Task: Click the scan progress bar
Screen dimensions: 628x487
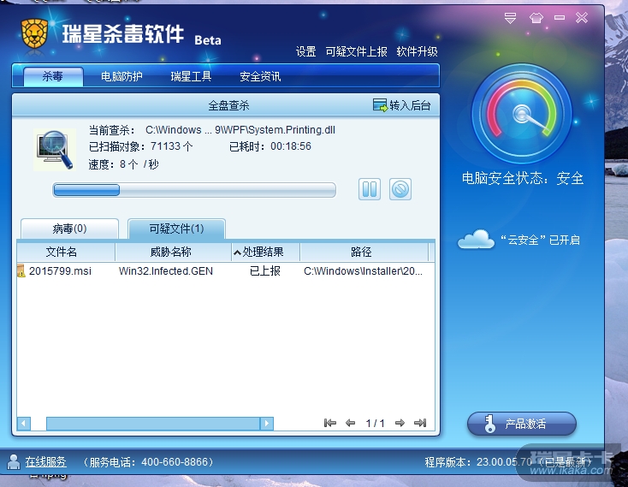Action: tap(194, 190)
